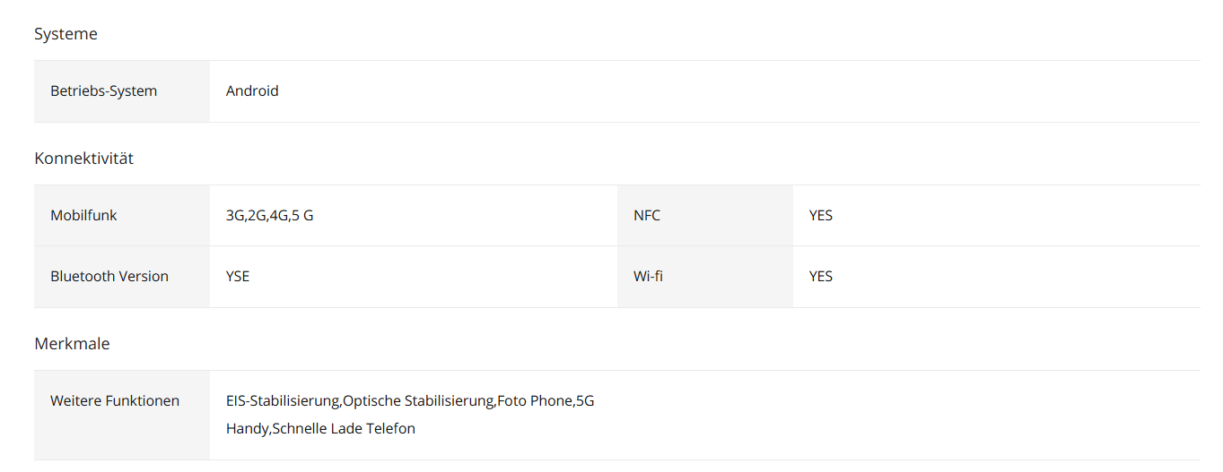
Task: Select the Mobilfunk label cell
Action: pyautogui.click(x=122, y=216)
